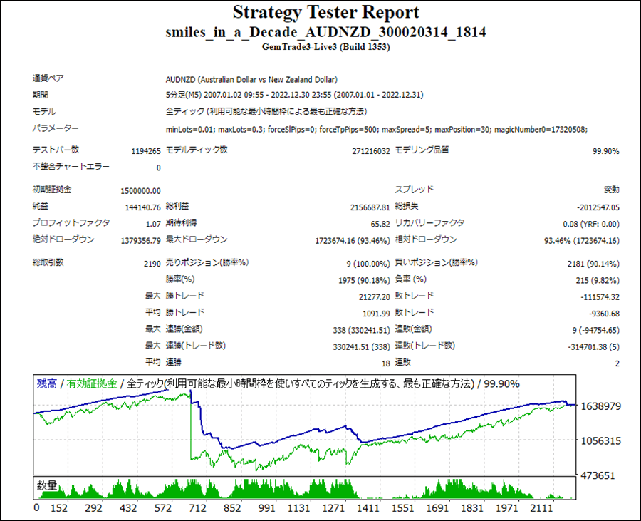Click average loss trade -9360.68
The image size is (641, 521).
tap(604, 314)
